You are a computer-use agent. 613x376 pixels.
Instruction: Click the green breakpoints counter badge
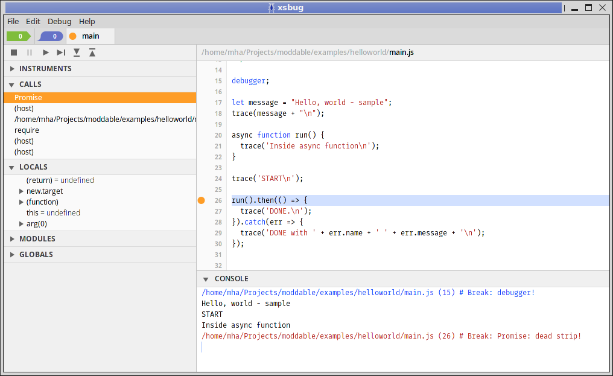[18, 36]
